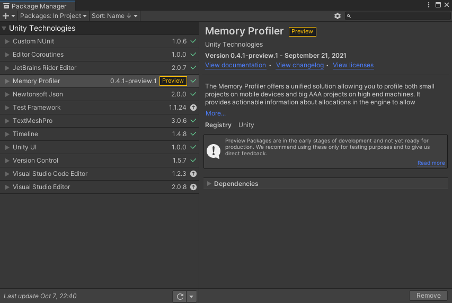Click the Custom NUnit installed checkmark
The width and height of the screenshot is (452, 303).
click(x=193, y=41)
